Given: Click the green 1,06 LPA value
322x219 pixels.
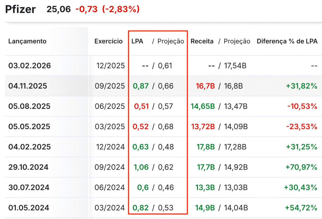Looking at the screenshot, I should (141, 167).
